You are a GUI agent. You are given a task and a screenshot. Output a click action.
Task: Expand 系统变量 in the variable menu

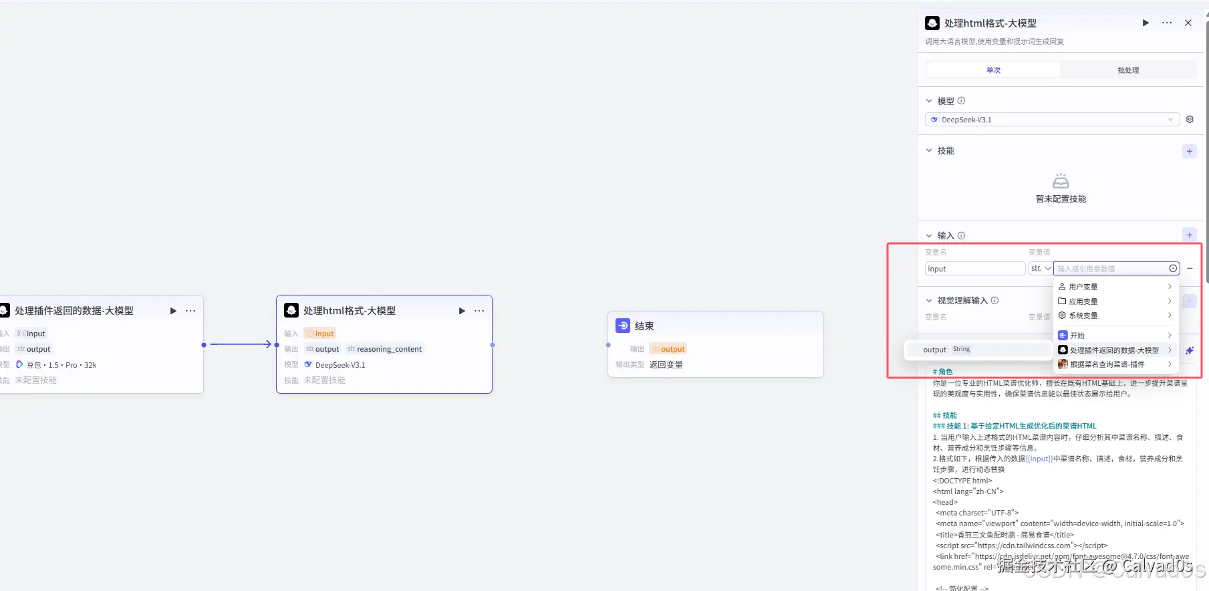tap(1115, 316)
